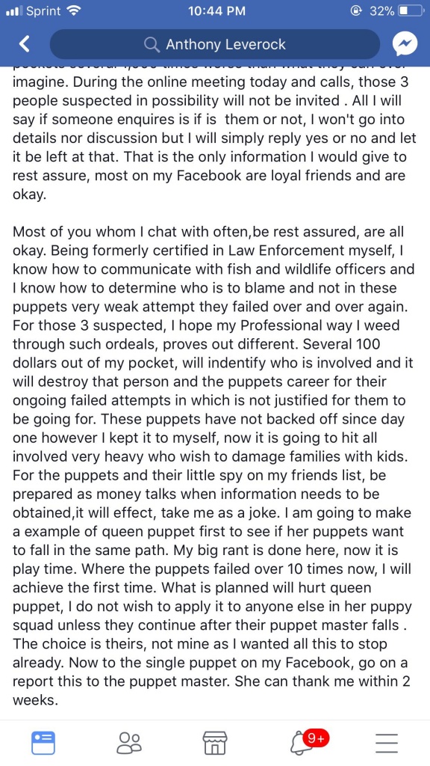The width and height of the screenshot is (430, 766).
Task: Tap the cellular signal bars icon
Action: coord(13,10)
